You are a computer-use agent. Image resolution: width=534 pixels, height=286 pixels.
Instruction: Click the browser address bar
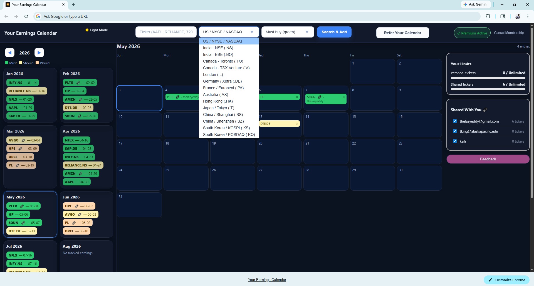tap(257, 16)
